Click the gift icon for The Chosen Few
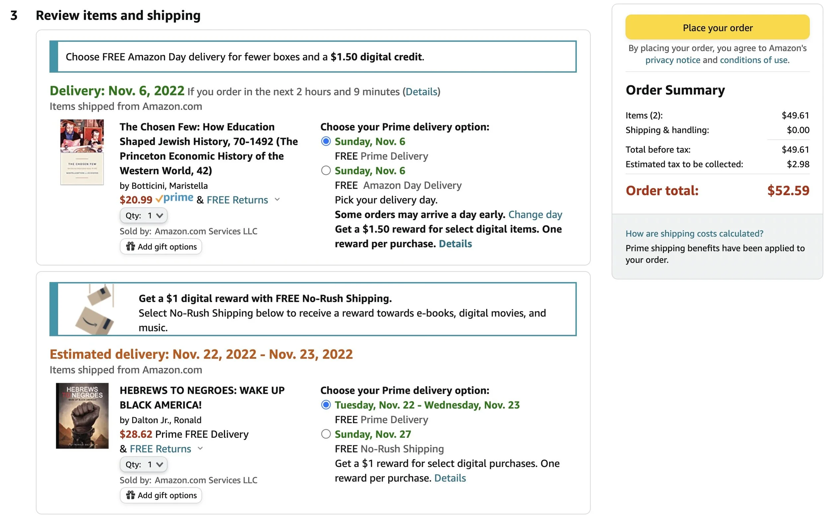The width and height of the screenshot is (830, 521). (130, 246)
